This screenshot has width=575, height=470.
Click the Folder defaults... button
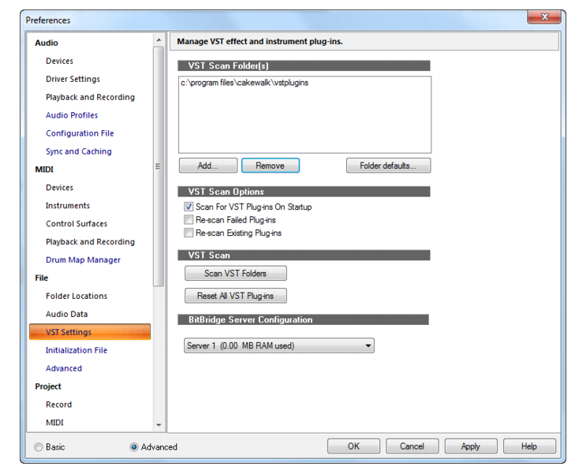tap(388, 166)
